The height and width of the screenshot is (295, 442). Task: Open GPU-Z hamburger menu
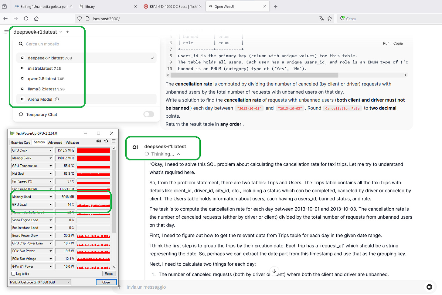(x=114, y=141)
